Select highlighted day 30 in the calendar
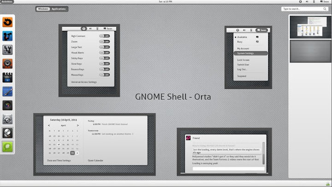The image size is (332, 187). (x=72, y=153)
